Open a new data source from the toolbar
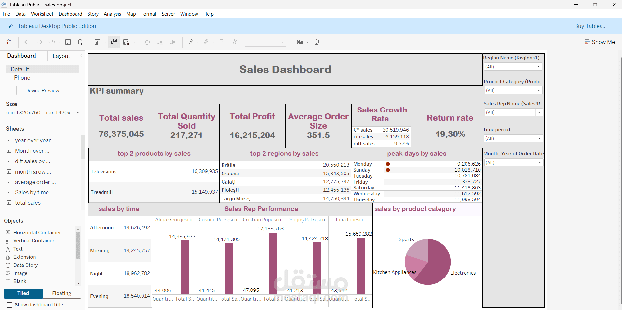The height and width of the screenshot is (310, 622). click(x=80, y=42)
